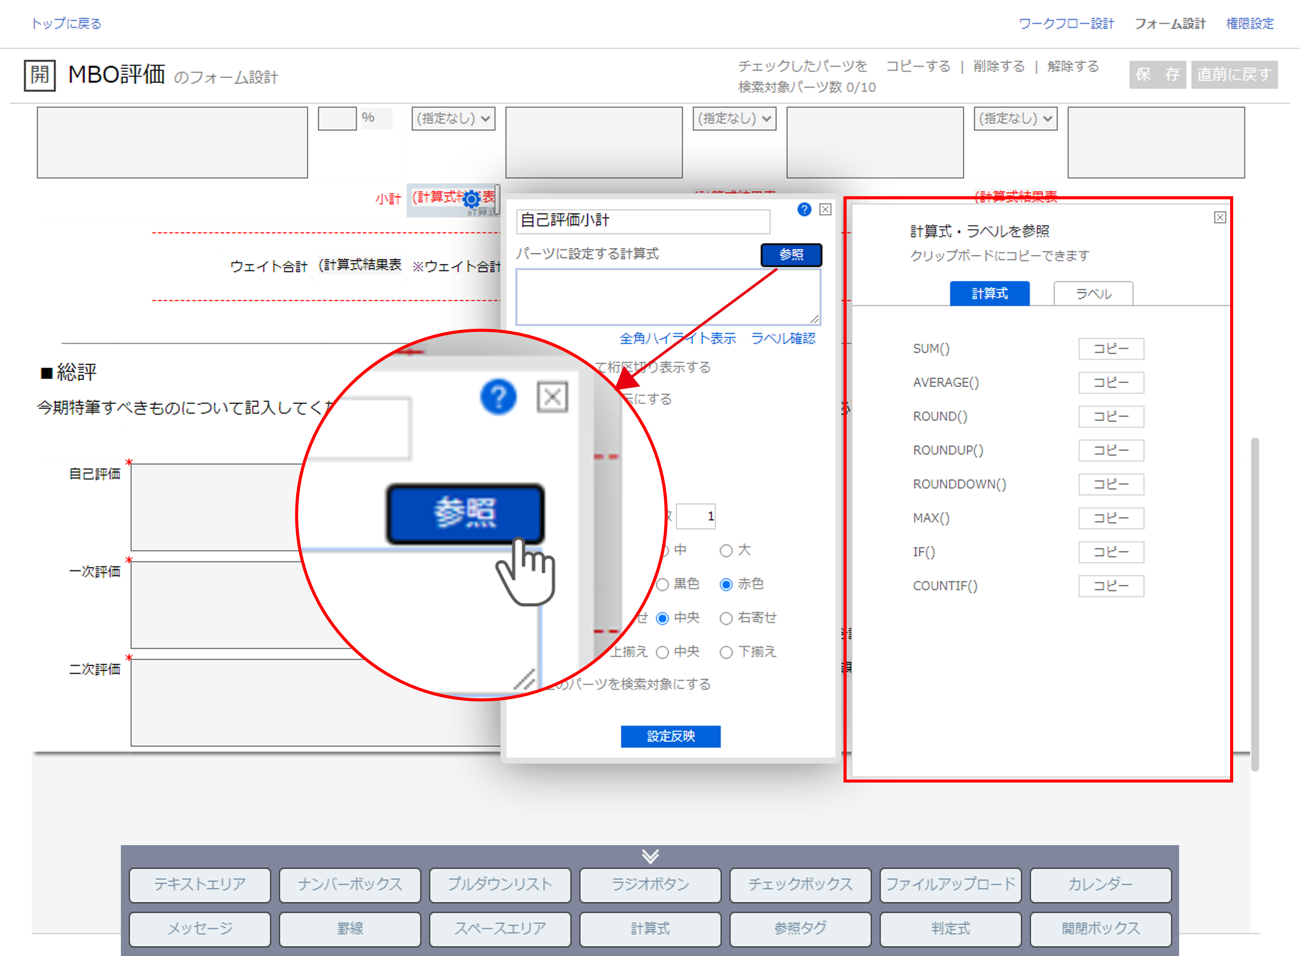
Task: Add a プルダウンリスト part
Action: point(500,885)
